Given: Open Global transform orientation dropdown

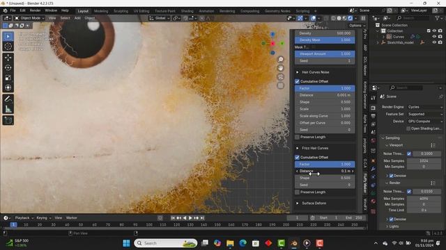Looking at the screenshot, I should pyautogui.click(x=160, y=18).
